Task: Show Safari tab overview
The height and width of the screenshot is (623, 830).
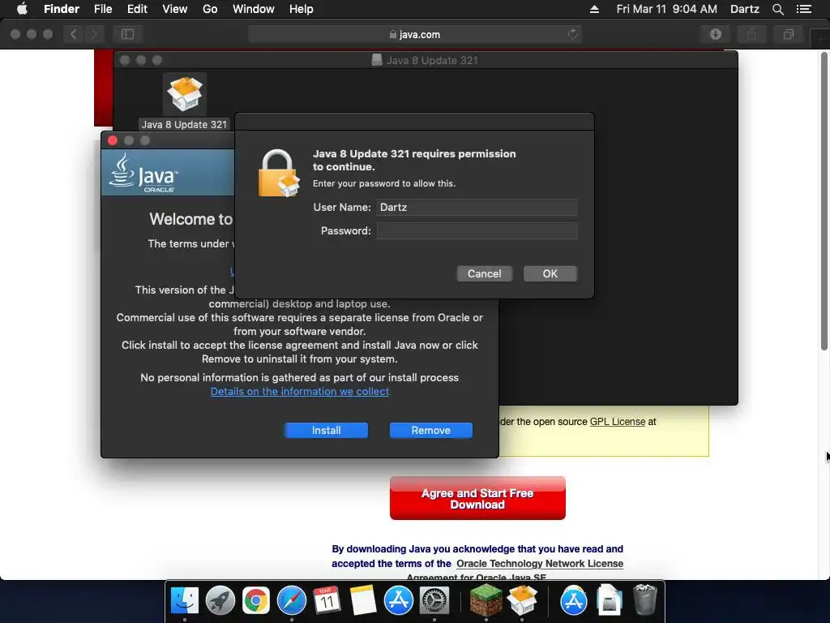Action: pyautogui.click(x=788, y=34)
